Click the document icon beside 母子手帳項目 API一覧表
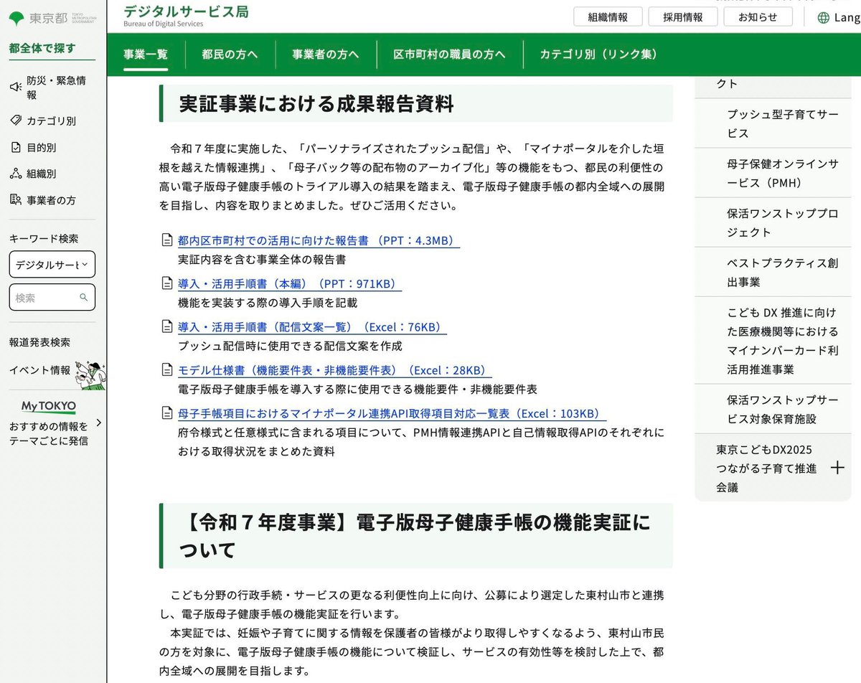The height and width of the screenshot is (683, 861). 166,413
